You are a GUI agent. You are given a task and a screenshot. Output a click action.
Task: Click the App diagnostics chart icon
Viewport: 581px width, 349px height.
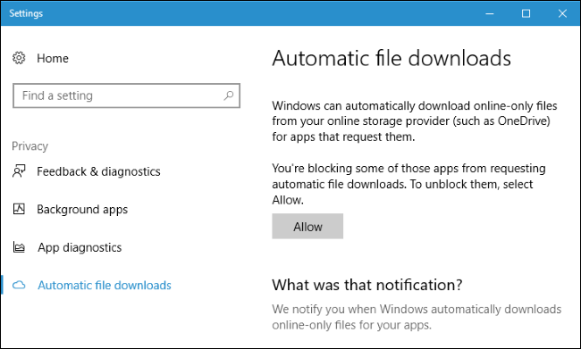tap(19, 247)
